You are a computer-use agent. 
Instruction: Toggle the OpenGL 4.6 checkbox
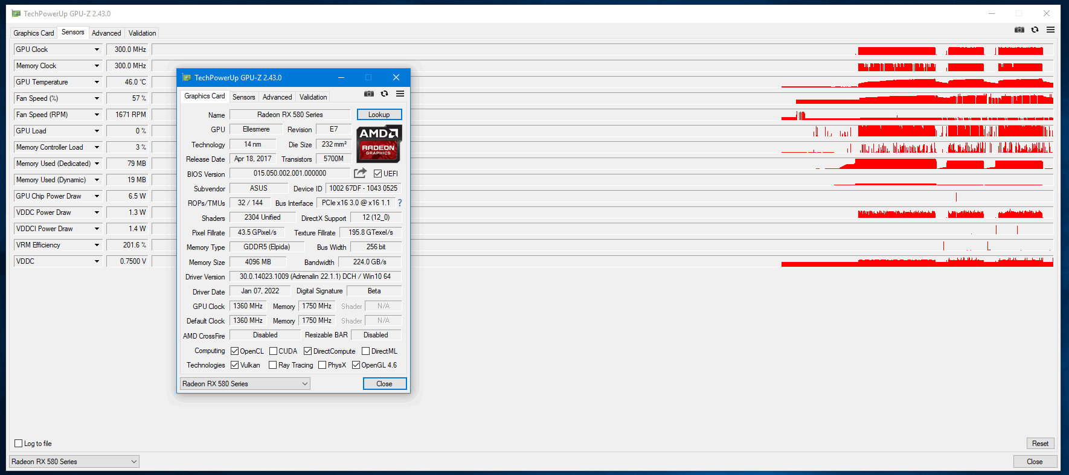coord(356,365)
